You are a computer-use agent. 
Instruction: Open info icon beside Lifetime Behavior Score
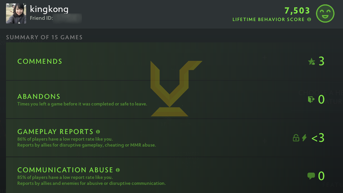coord(309,19)
